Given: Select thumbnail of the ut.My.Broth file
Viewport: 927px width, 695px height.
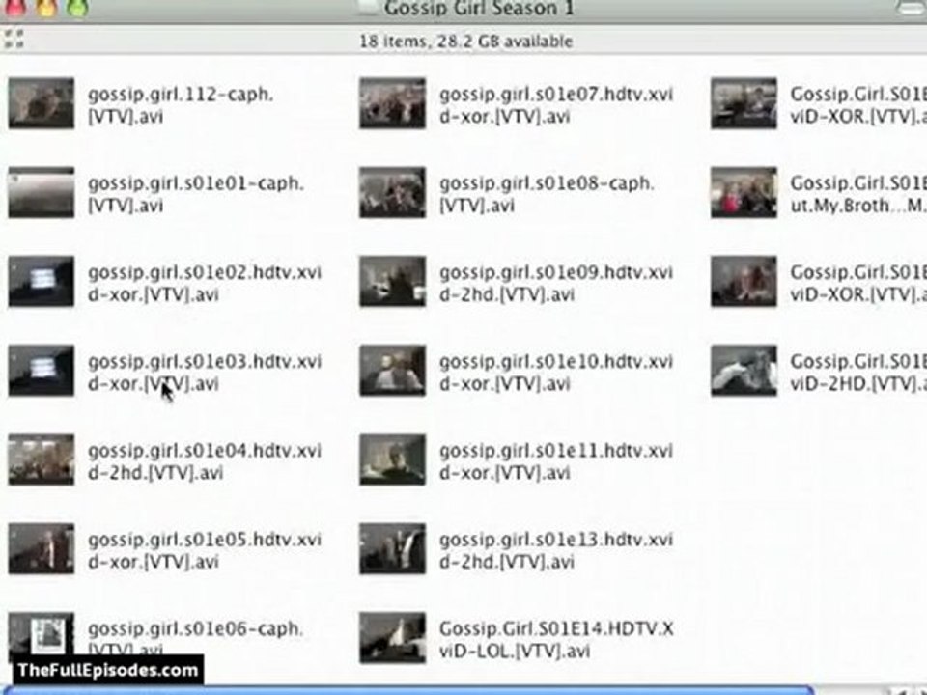Looking at the screenshot, I should (x=744, y=193).
